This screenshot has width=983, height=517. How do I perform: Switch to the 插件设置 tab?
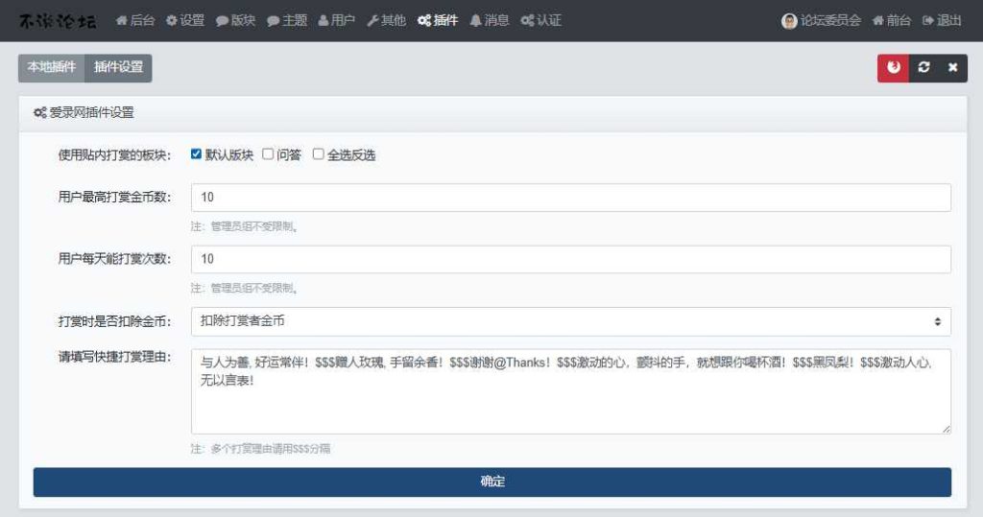click(x=118, y=68)
